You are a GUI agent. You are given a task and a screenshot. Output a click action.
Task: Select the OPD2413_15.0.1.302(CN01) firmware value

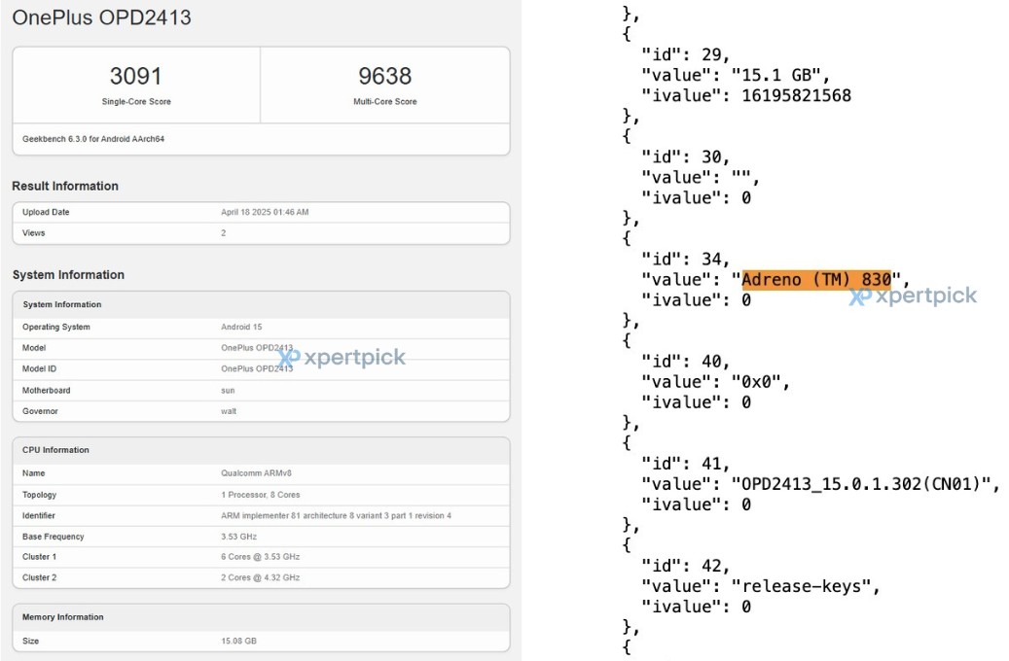coord(861,484)
